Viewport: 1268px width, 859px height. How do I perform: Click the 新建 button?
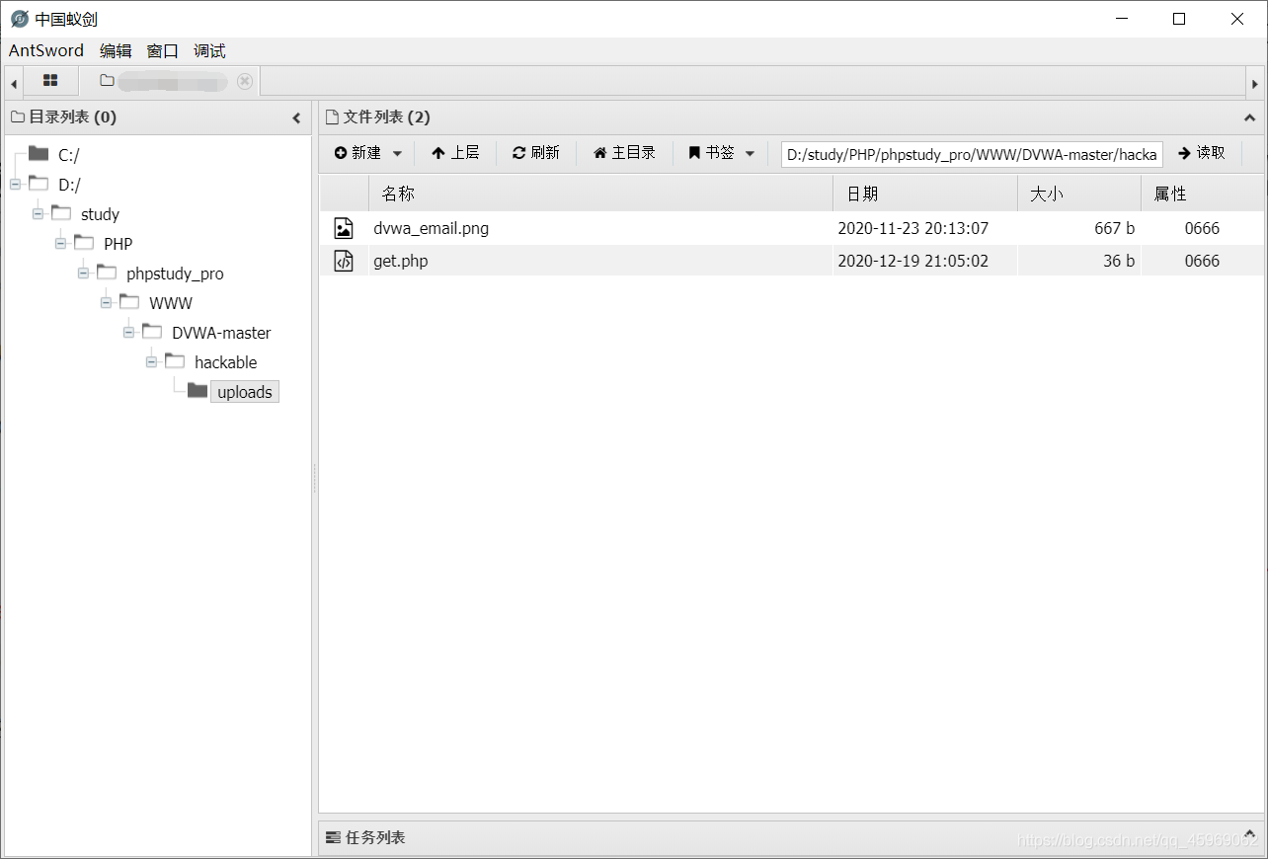pos(357,153)
